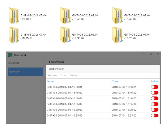The width and height of the screenshot is (167, 130).
Task: Click folder icon GMT+08-2018.07.04-18.30.02
Action: pyautogui.click(x=65, y=35)
